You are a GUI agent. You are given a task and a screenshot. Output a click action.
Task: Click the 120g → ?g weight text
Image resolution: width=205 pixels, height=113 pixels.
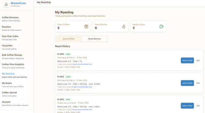pyautogui.click(x=77, y=61)
